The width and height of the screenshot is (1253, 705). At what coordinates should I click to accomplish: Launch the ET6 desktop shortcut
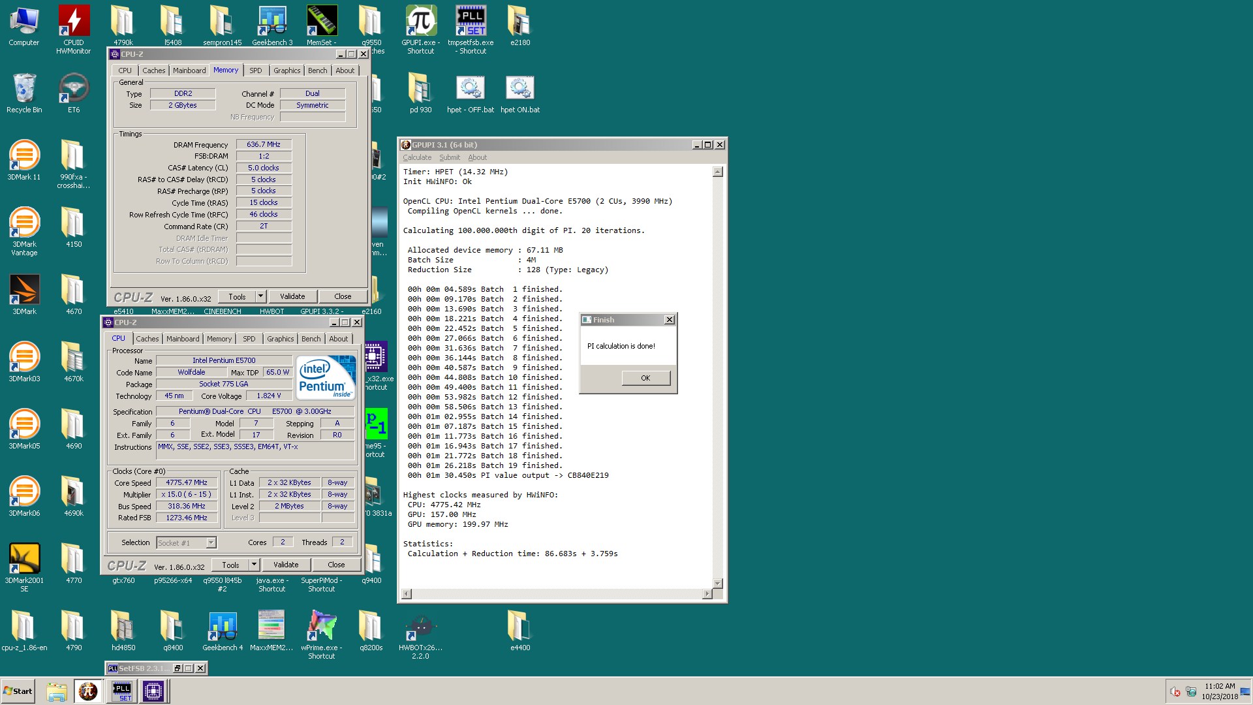pos(74,93)
